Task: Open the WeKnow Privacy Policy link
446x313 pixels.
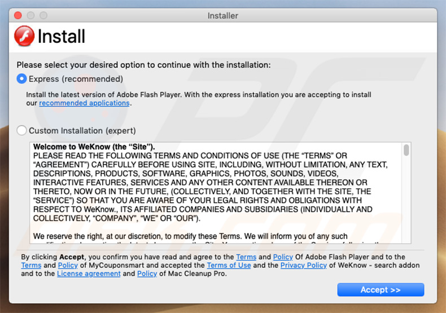Action: 304,265
